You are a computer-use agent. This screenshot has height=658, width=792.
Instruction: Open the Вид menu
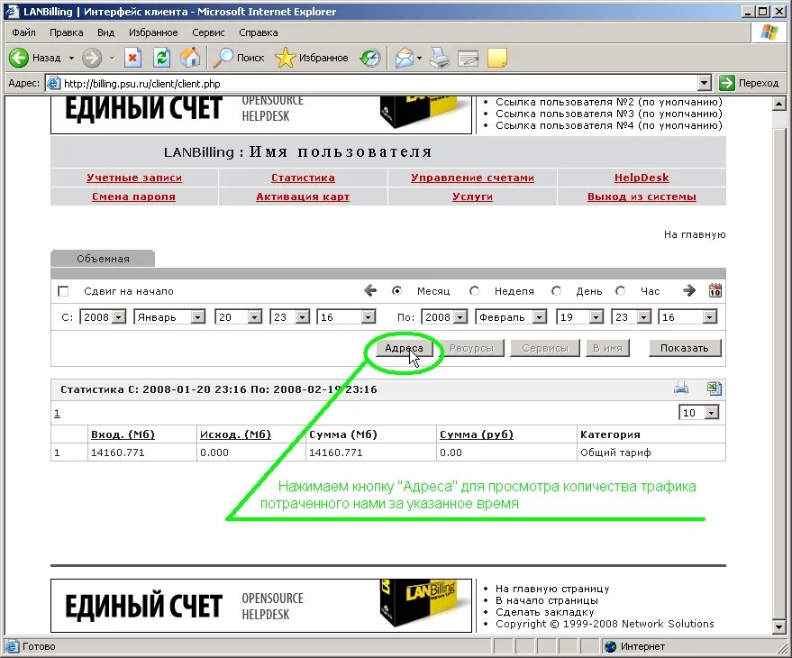click(105, 32)
